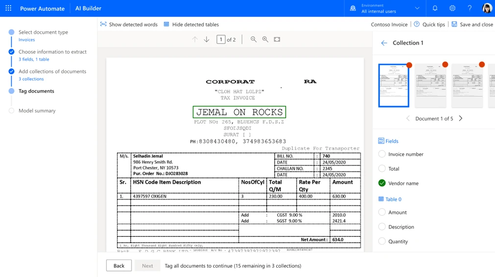Zoom out on the document
Screen dimensions: 495x277
coord(254,39)
